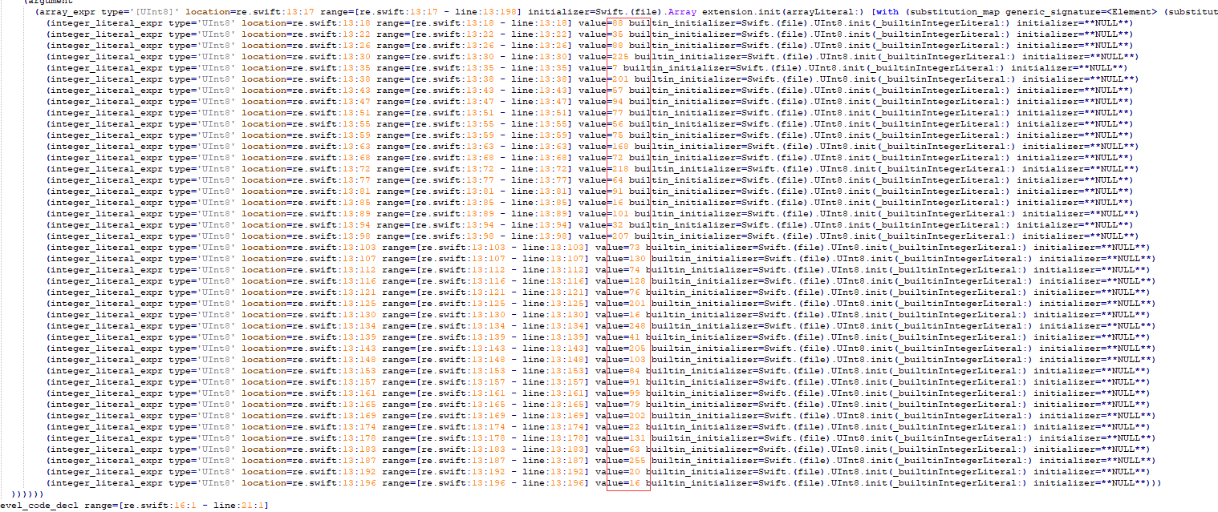Viewport: 1218px width, 512px height.
Task: Click value 76 in the 13:121 row
Action: [634, 292]
